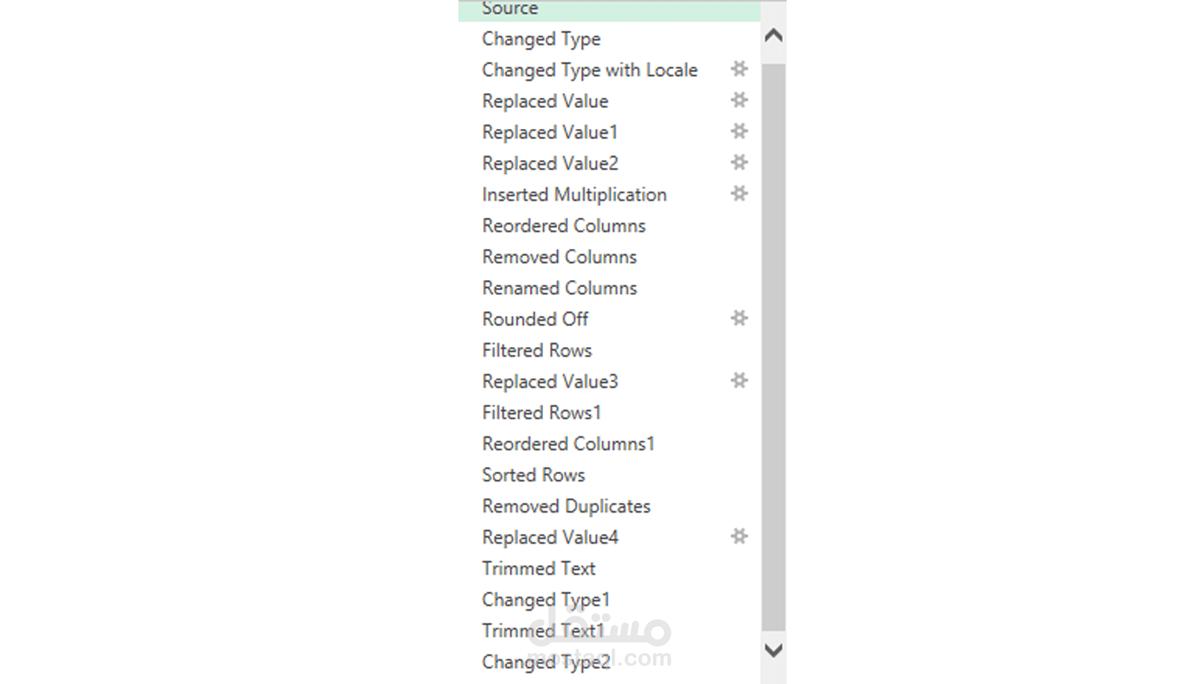Screen dimensions: 1199x684
Task: Click gear icon beside Replaced Value step
Action: click(x=738, y=100)
